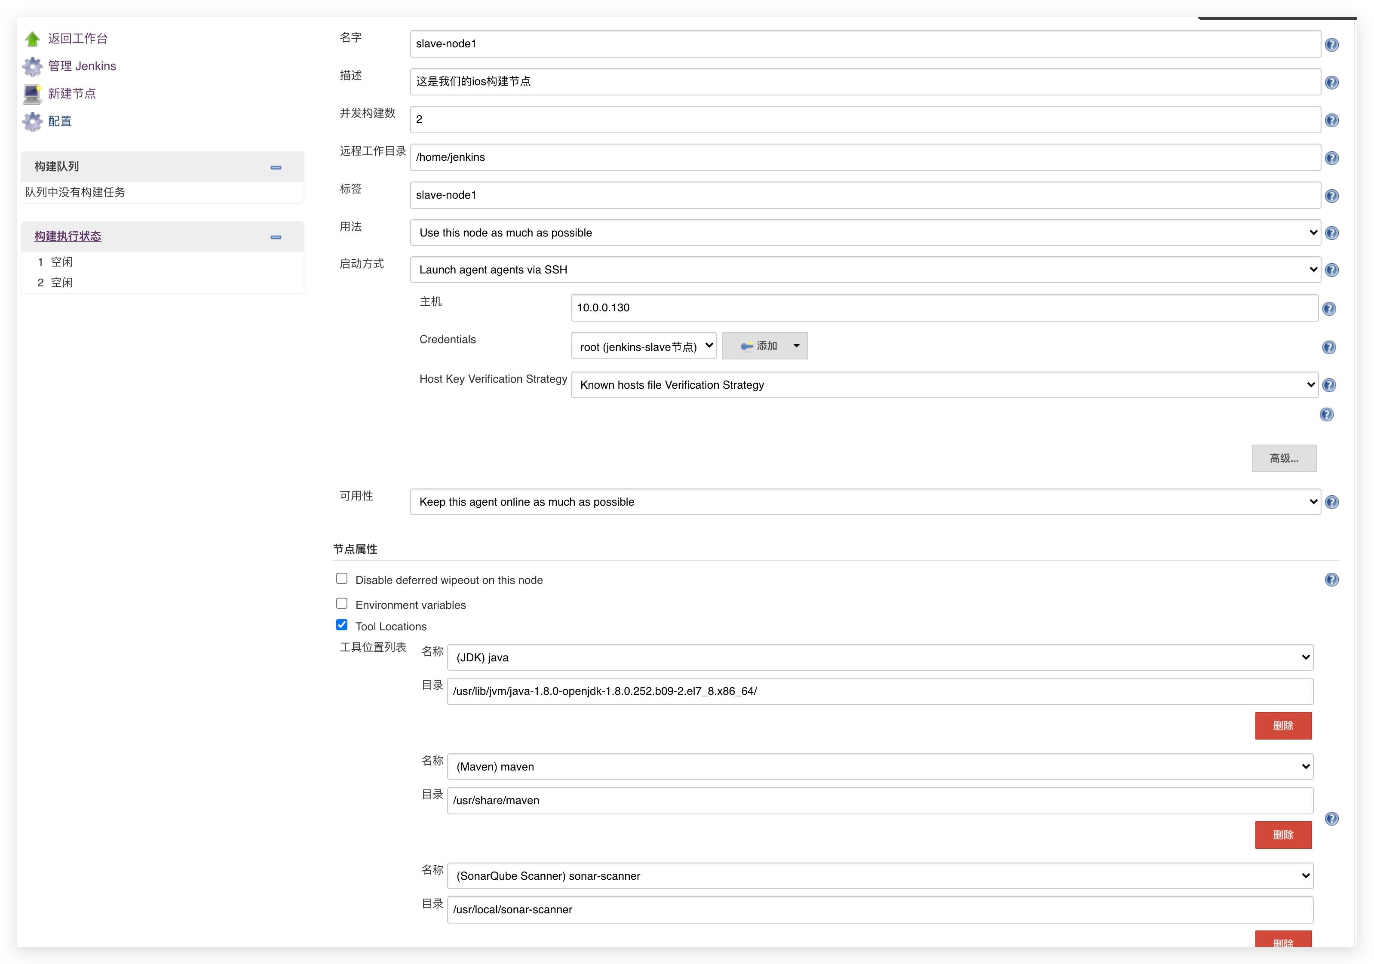Enable Disable deferred wipeout on this node
The height and width of the screenshot is (964, 1374).
[342, 579]
